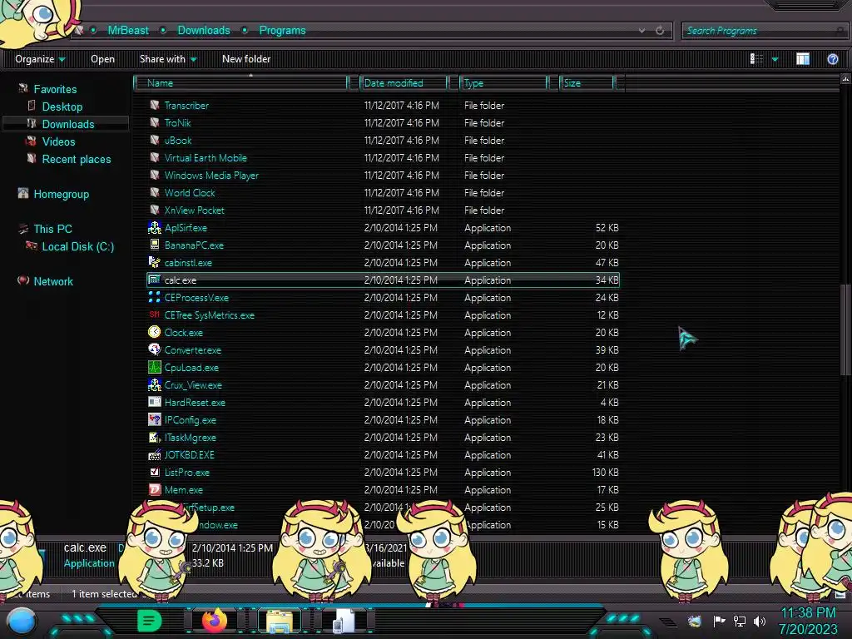Click the IPConfig.exe file icon
Image resolution: width=852 pixels, height=639 pixels.
click(x=154, y=419)
